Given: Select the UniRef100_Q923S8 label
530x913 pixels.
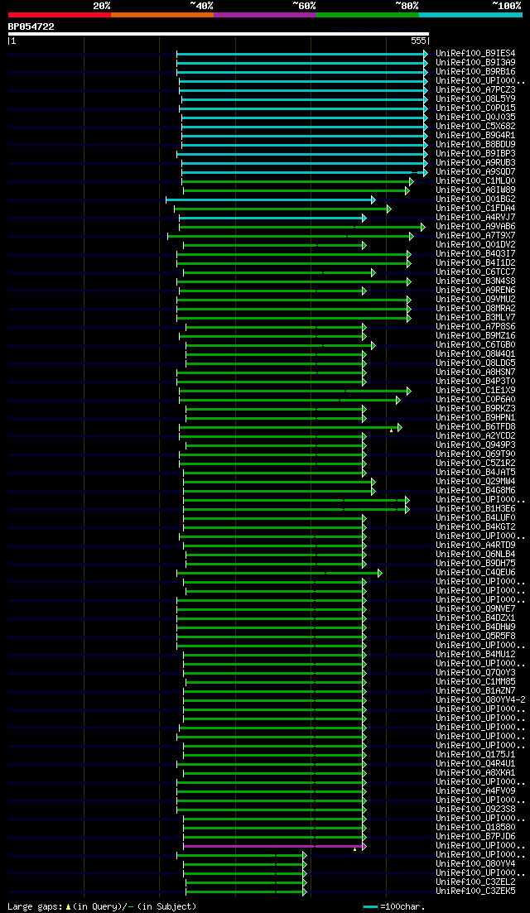Looking at the screenshot, I should [475, 809].
